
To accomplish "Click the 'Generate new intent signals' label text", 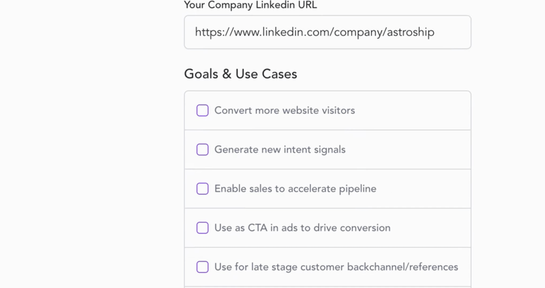I will 280,150.
